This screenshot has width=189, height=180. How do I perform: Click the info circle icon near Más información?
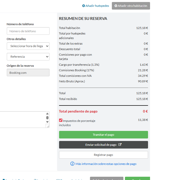click(x=72, y=164)
